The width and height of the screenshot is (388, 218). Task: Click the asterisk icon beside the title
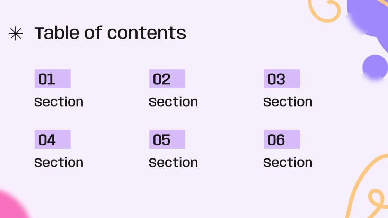click(x=16, y=34)
